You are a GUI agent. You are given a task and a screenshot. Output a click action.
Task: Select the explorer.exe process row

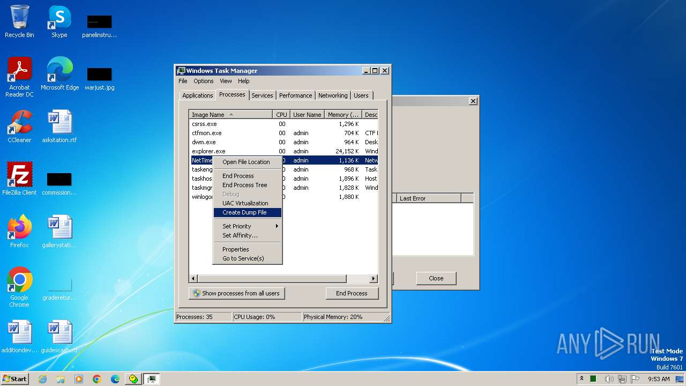(284, 151)
